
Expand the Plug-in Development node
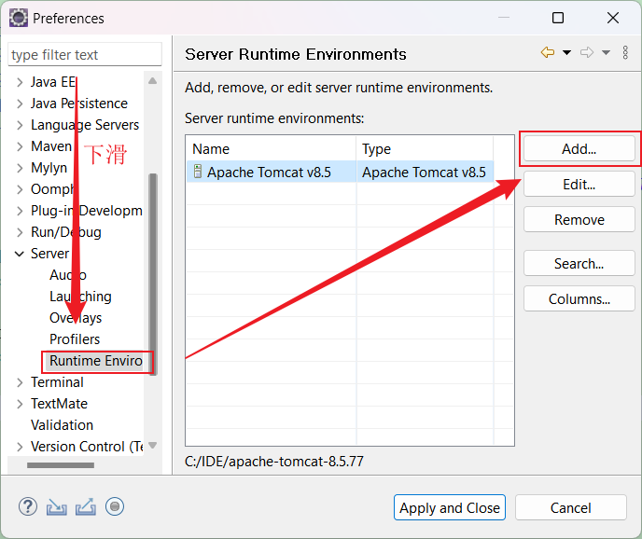coord(20,211)
